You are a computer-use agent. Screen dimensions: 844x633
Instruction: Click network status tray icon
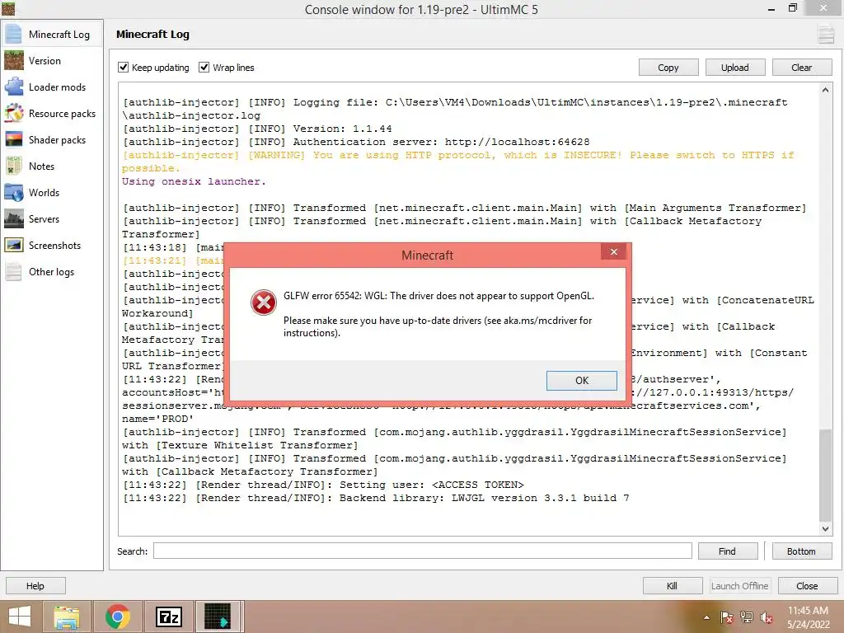tap(747, 617)
